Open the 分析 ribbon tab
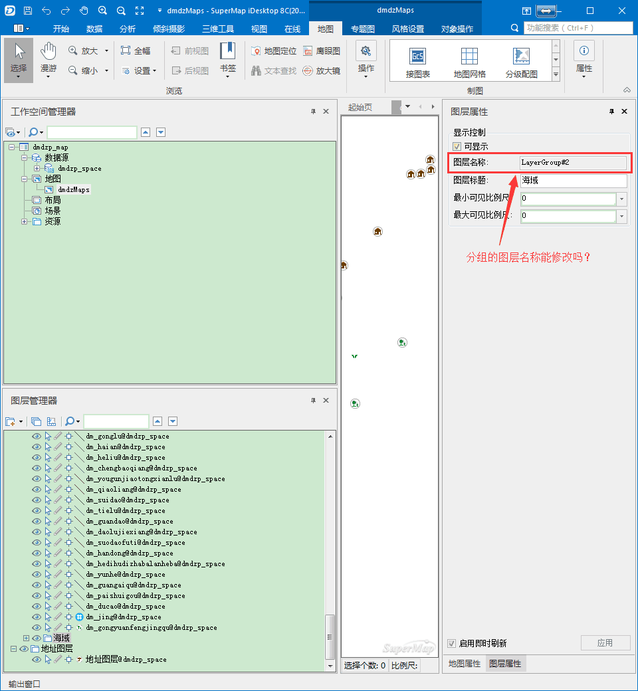The width and height of the screenshot is (638, 691). [x=128, y=29]
